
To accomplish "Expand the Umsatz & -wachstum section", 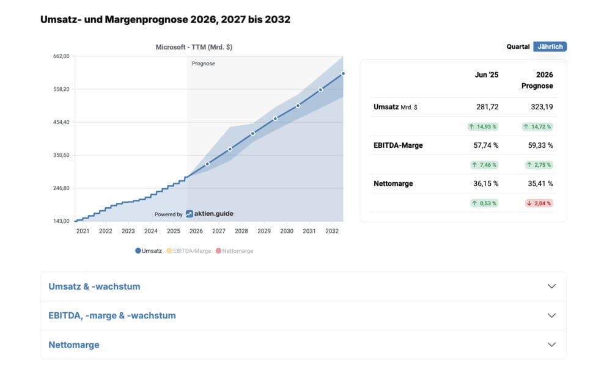I will point(303,287).
